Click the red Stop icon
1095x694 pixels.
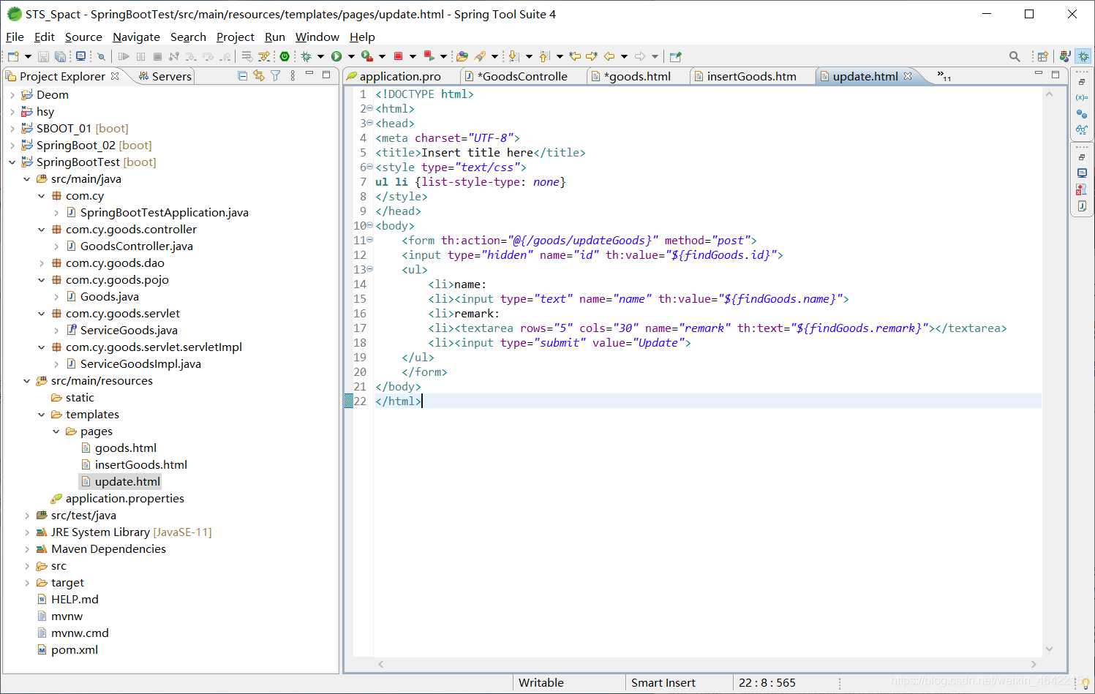coord(399,56)
